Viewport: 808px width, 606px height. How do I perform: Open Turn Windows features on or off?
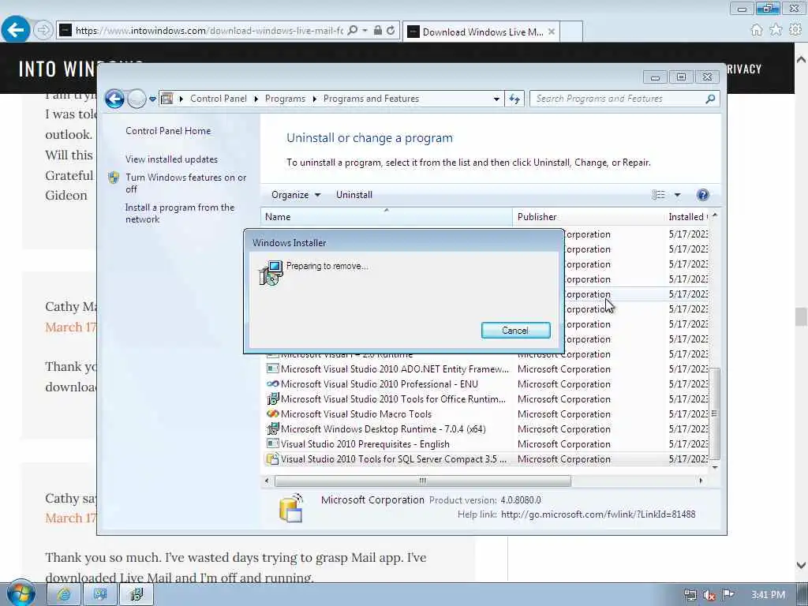coord(185,183)
